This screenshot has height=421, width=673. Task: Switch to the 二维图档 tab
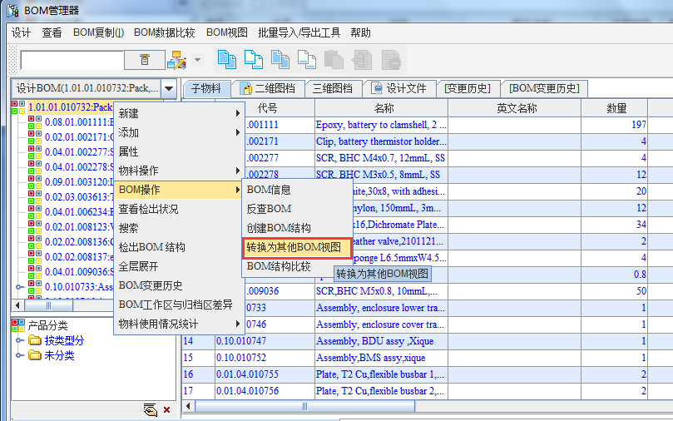pyautogui.click(x=269, y=88)
